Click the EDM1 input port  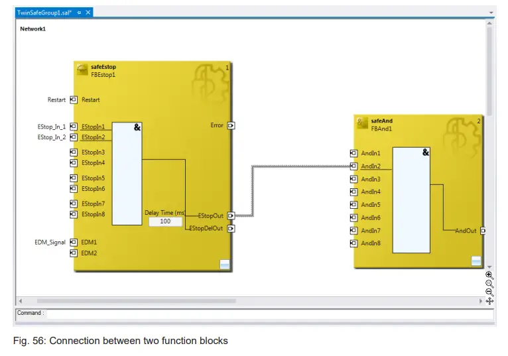[x=74, y=242]
